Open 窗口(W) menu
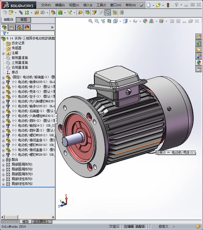The image size is (203, 230). pyautogui.click(x=116, y=5)
